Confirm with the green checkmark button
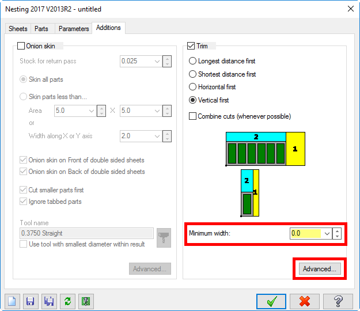The image size is (360, 311). click(x=271, y=301)
